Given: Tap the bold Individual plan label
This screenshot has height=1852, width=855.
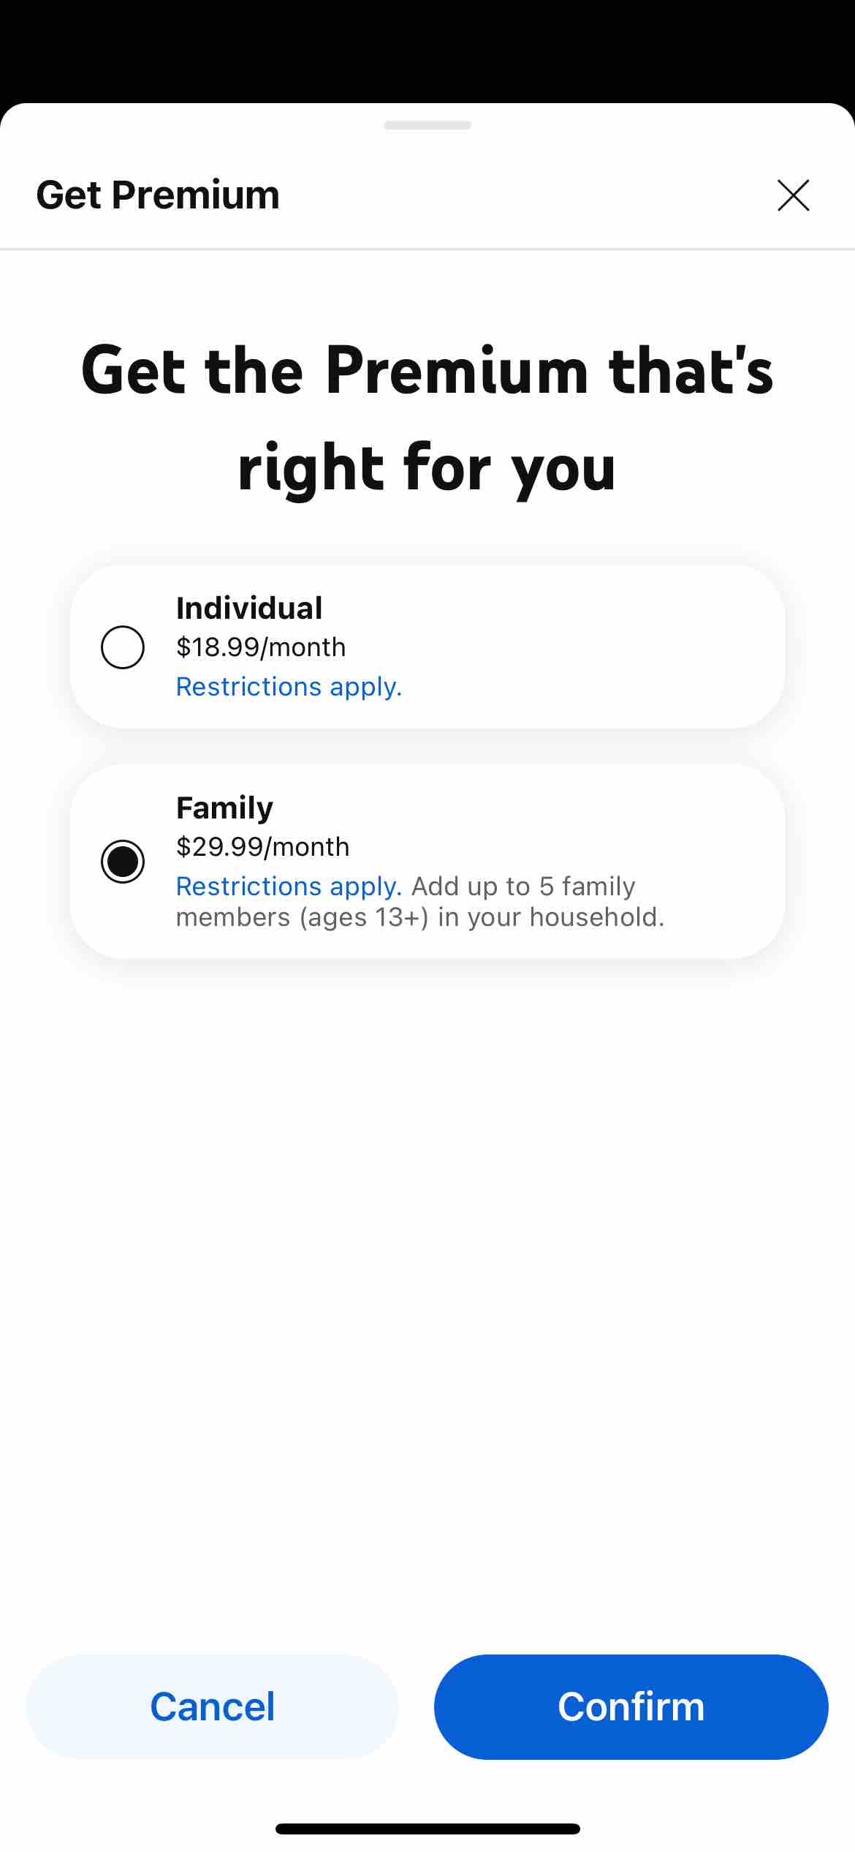Looking at the screenshot, I should click(249, 608).
